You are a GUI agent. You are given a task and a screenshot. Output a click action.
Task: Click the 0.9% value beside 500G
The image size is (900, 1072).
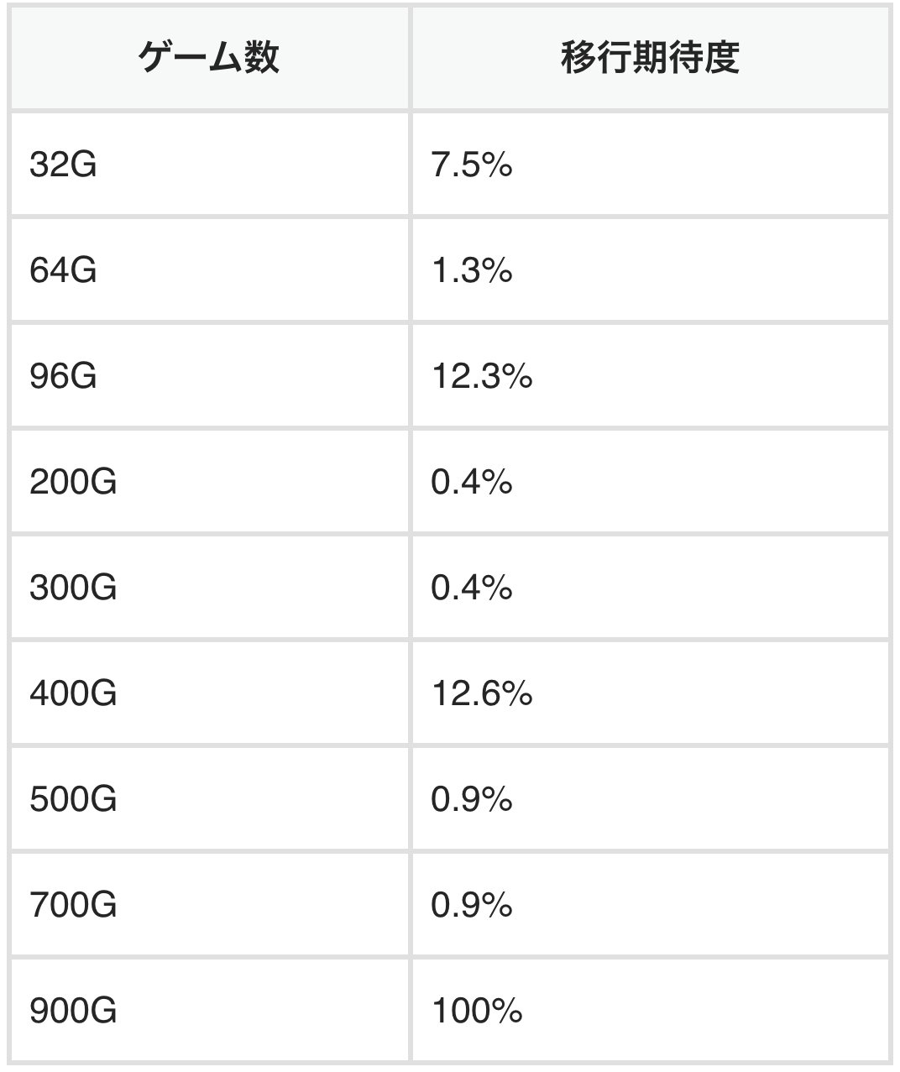472,799
